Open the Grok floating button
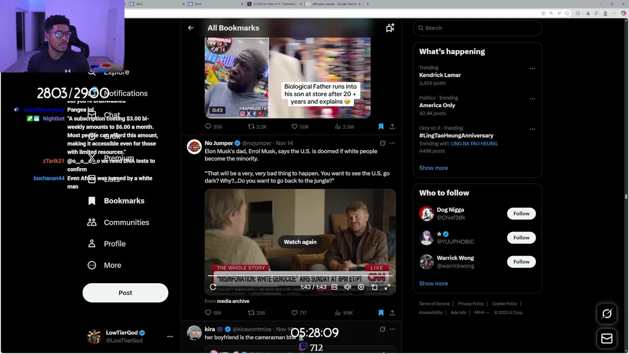The height and width of the screenshot is (354, 629). tap(607, 314)
